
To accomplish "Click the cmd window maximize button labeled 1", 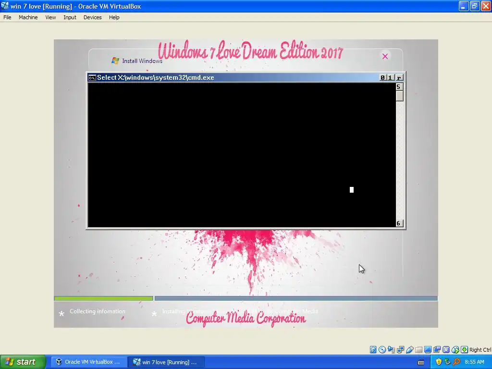I will coord(390,77).
